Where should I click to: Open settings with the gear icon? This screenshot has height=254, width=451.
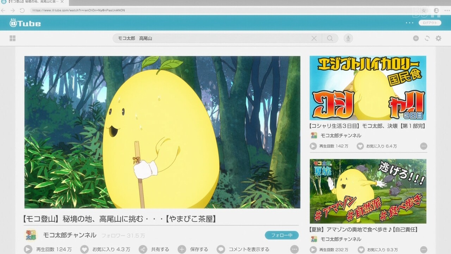coord(438,38)
